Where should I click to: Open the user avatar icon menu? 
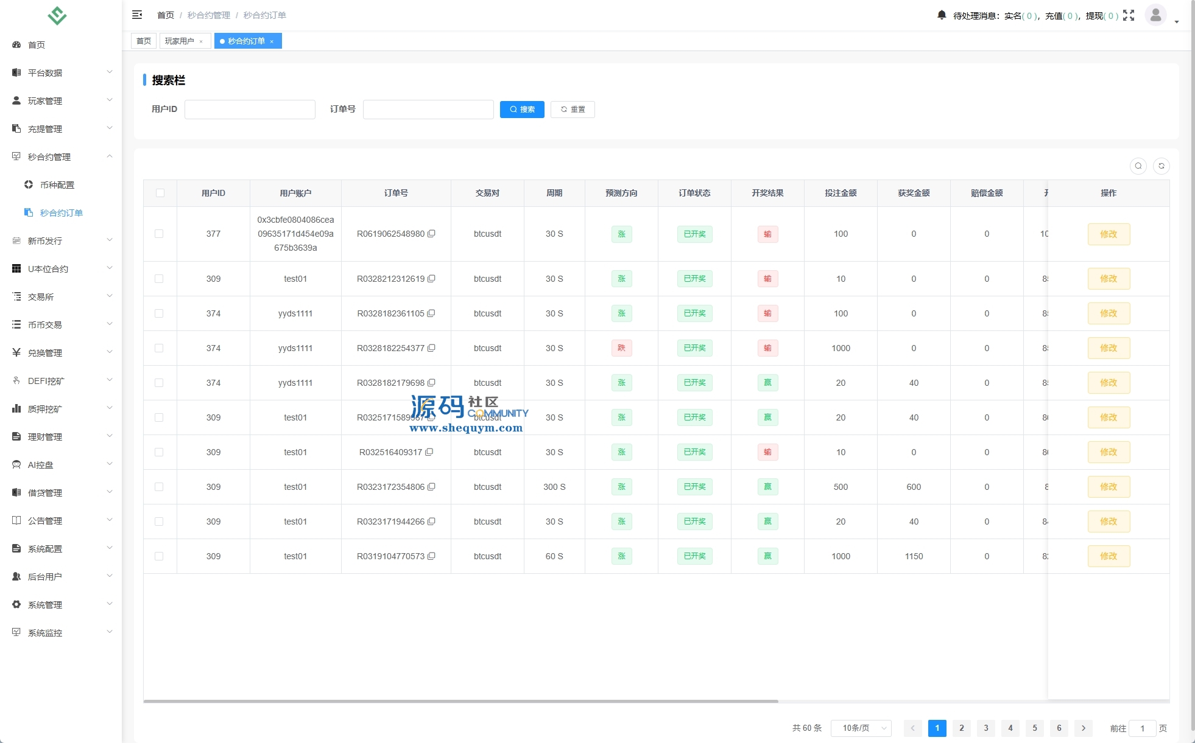[x=1155, y=15]
